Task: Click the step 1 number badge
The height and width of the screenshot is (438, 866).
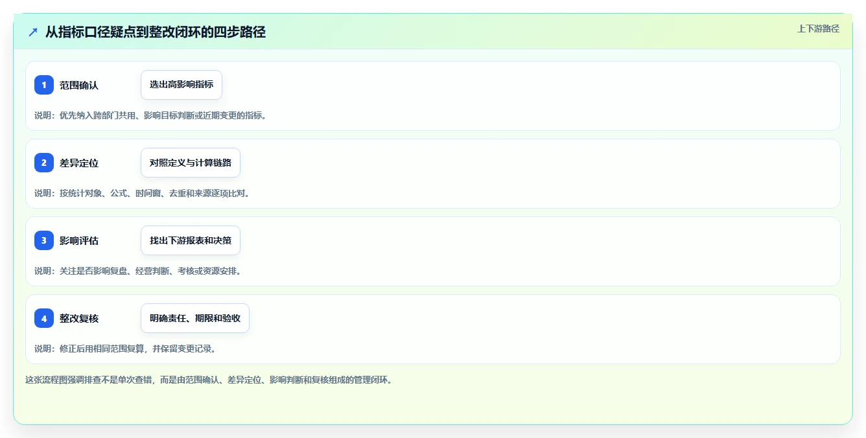Action: click(x=44, y=85)
